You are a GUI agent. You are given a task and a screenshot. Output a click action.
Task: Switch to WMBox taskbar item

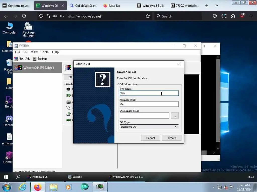point(85,177)
